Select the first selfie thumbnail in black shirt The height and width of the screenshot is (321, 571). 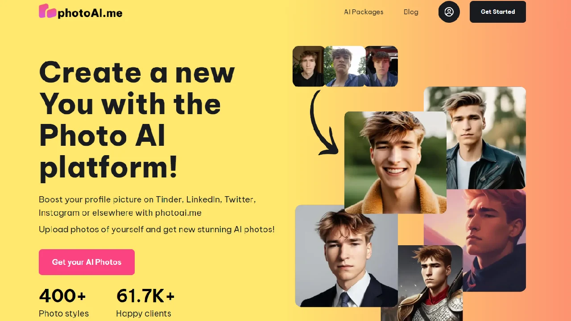(x=308, y=66)
